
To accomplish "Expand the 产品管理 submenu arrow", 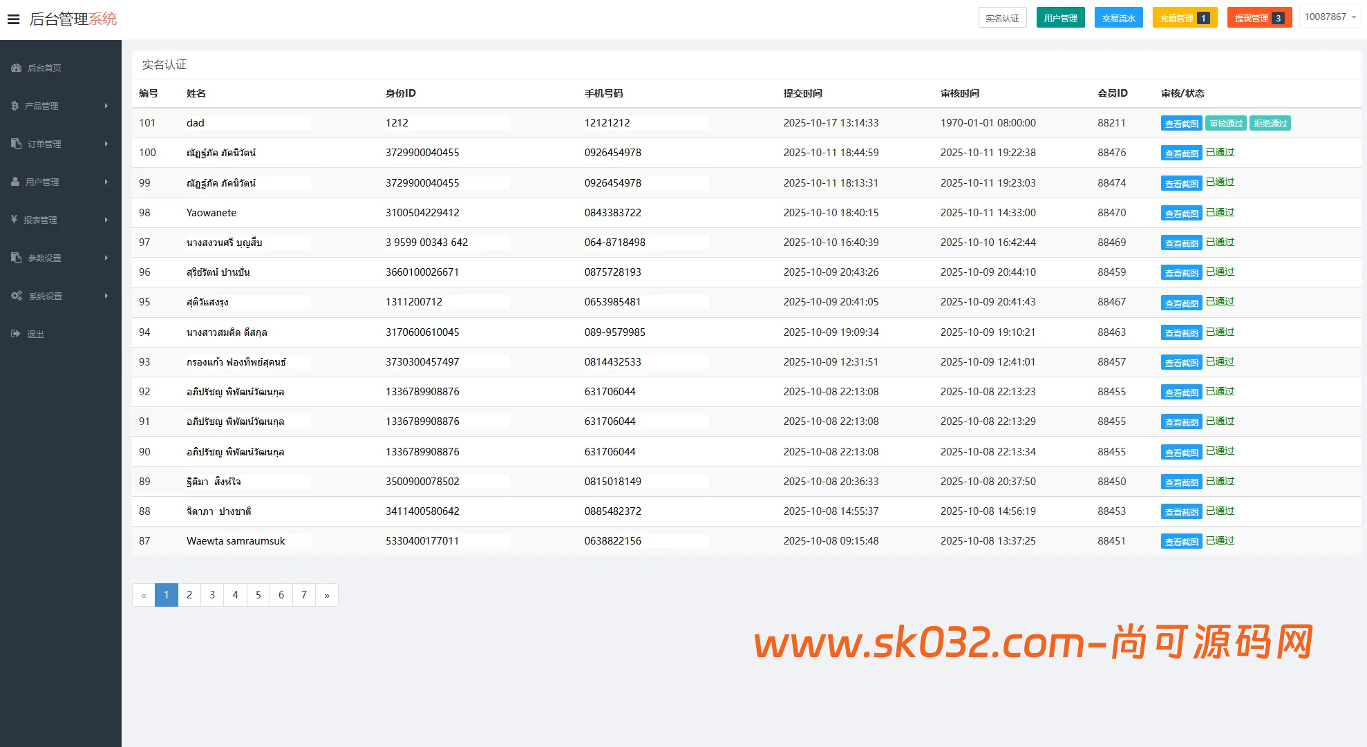I will point(106,106).
